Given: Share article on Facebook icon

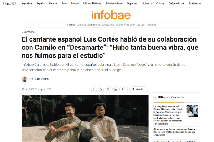Looking at the screenshot, I should pos(94,89).
